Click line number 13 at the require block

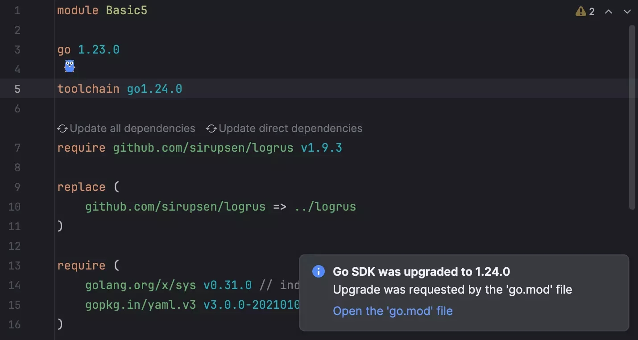point(15,265)
